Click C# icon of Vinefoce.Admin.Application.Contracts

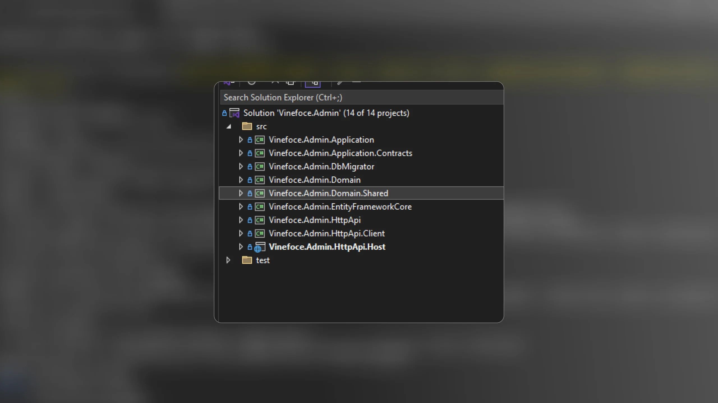click(x=260, y=153)
